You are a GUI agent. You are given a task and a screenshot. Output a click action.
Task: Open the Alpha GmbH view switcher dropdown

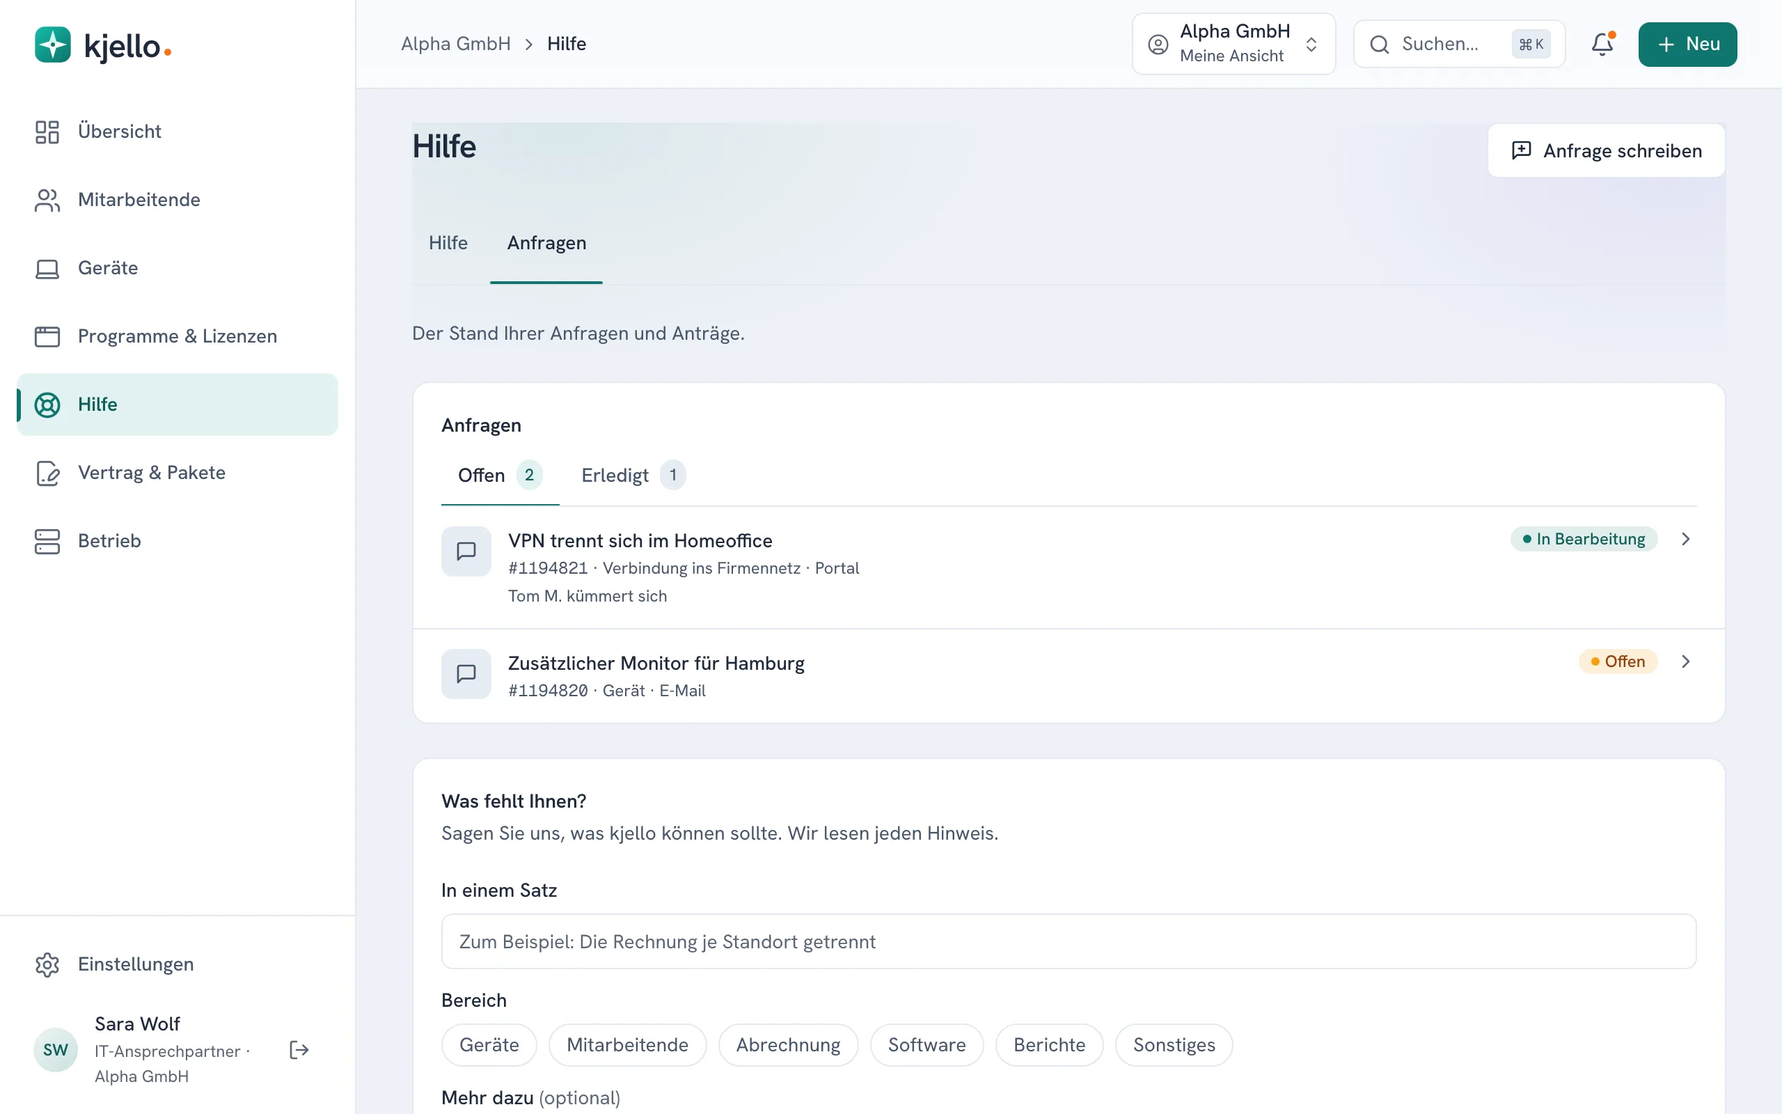[1233, 44]
